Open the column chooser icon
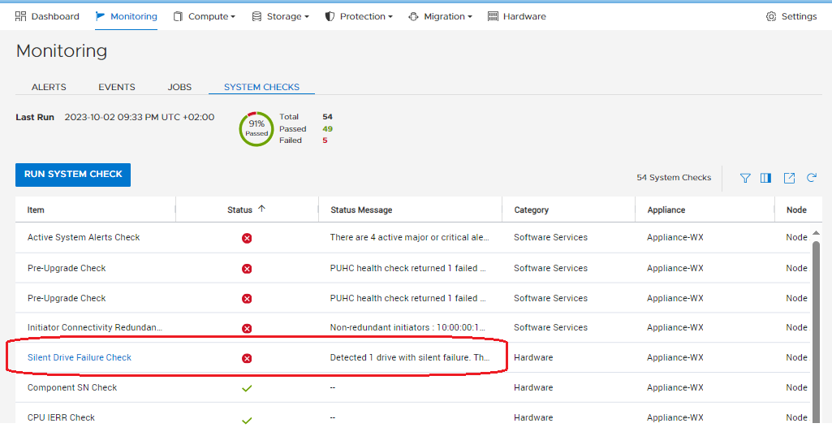 [765, 178]
